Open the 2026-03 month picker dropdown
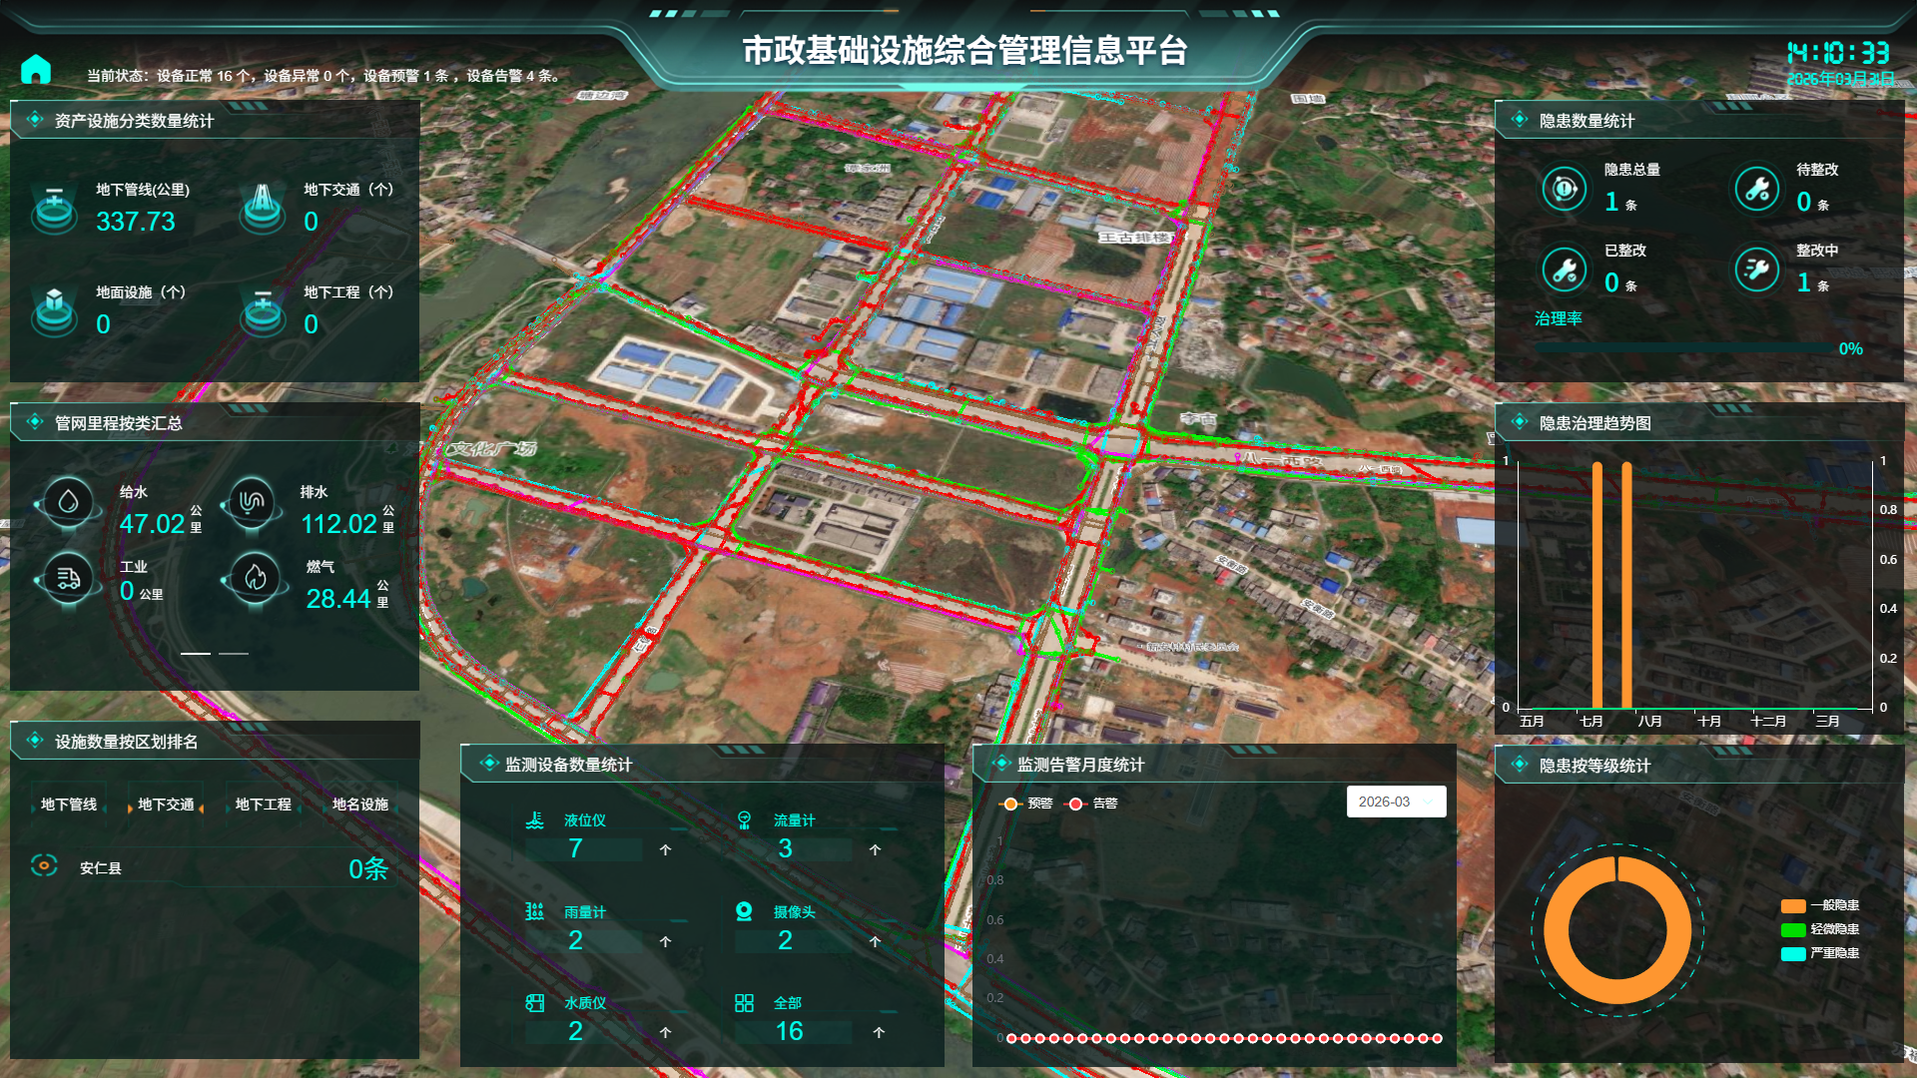Image resolution: width=1917 pixels, height=1078 pixels. [1396, 802]
